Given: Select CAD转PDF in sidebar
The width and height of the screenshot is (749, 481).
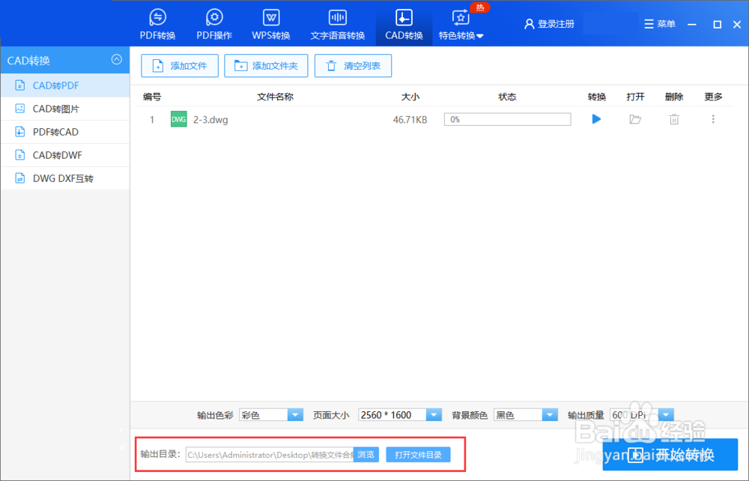Looking at the screenshot, I should click(65, 85).
